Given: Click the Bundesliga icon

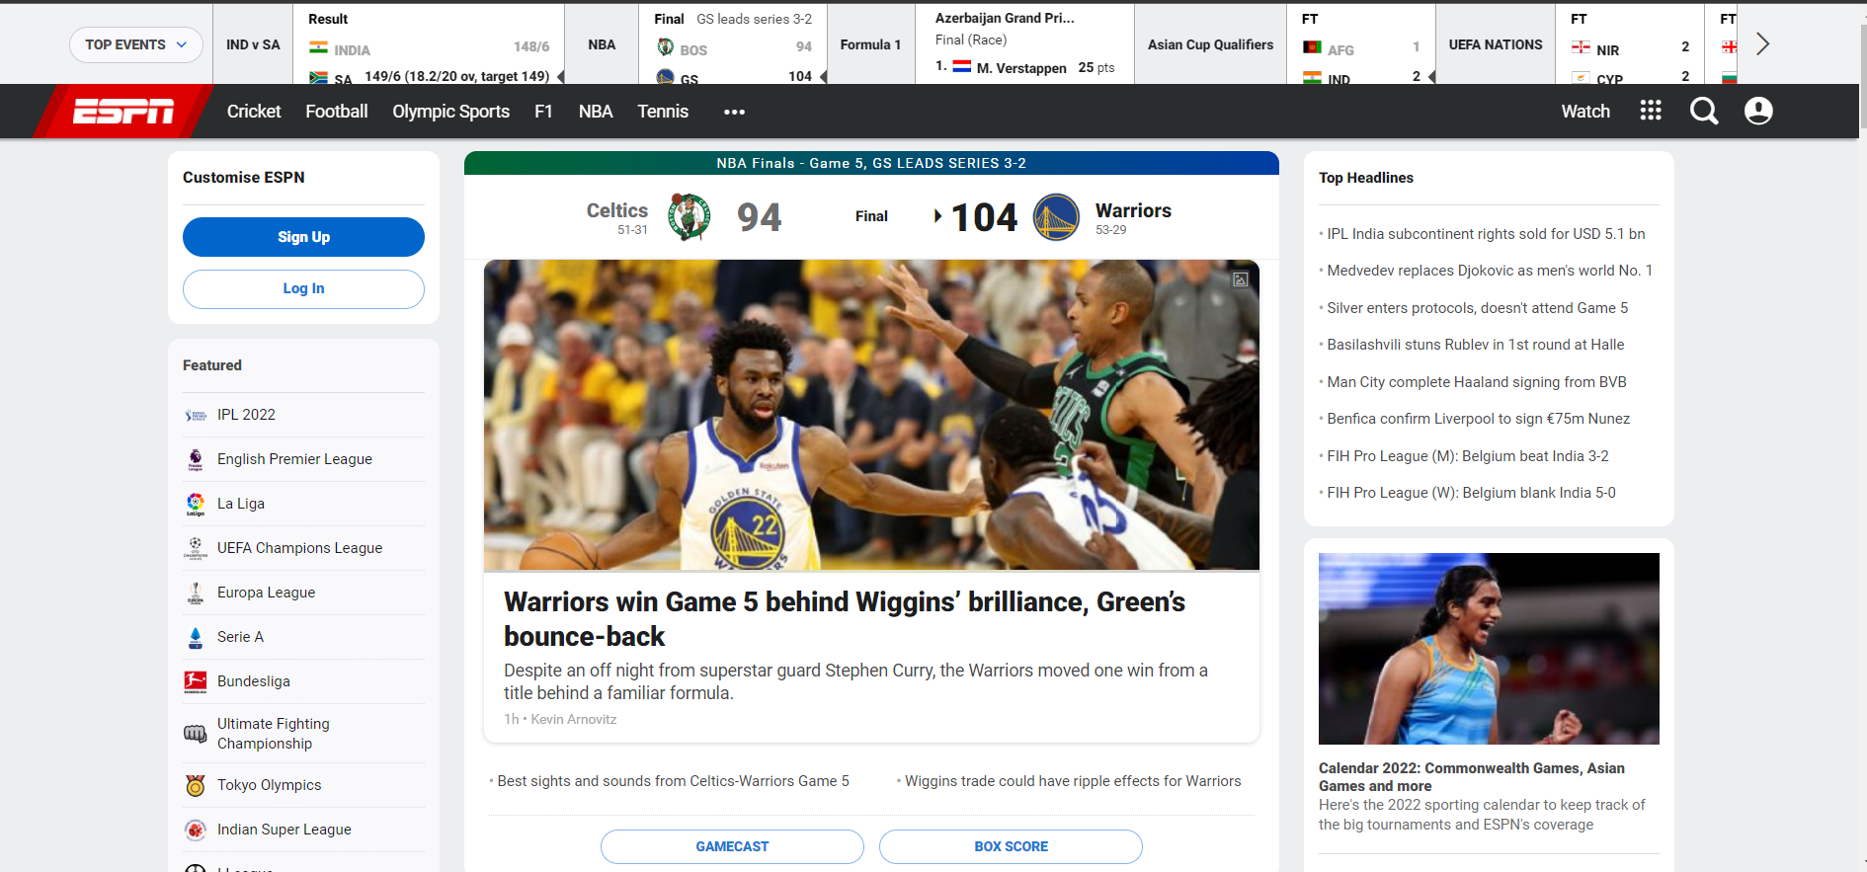Looking at the screenshot, I should tap(196, 681).
